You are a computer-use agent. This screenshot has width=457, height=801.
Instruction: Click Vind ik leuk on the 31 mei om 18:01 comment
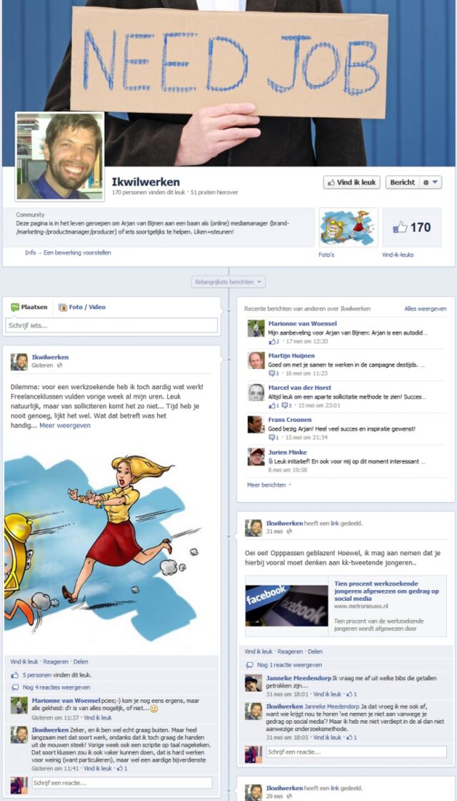(x=327, y=694)
